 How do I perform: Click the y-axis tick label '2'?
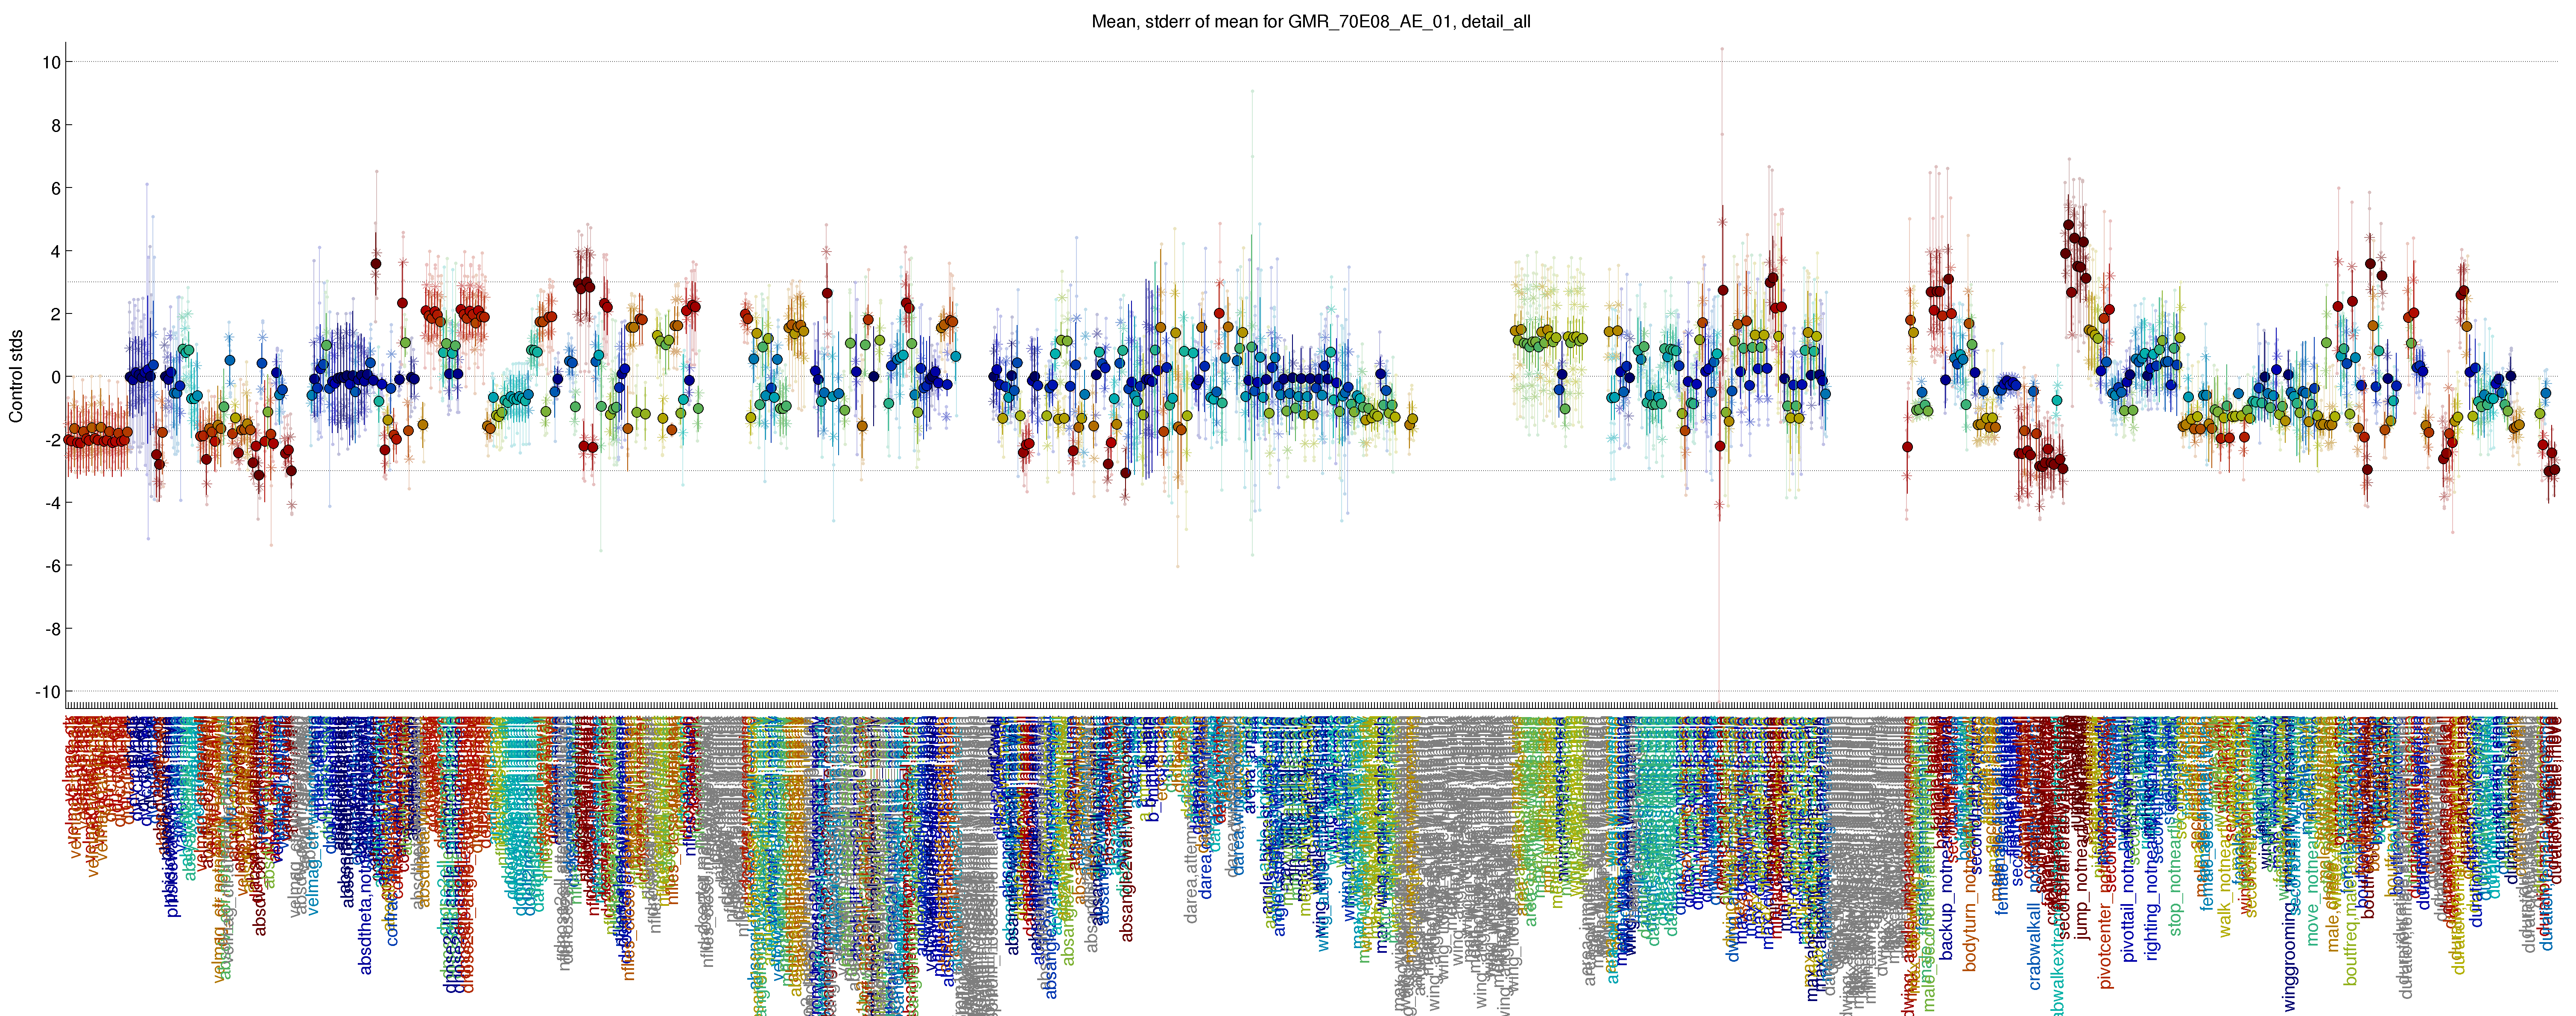coord(56,314)
